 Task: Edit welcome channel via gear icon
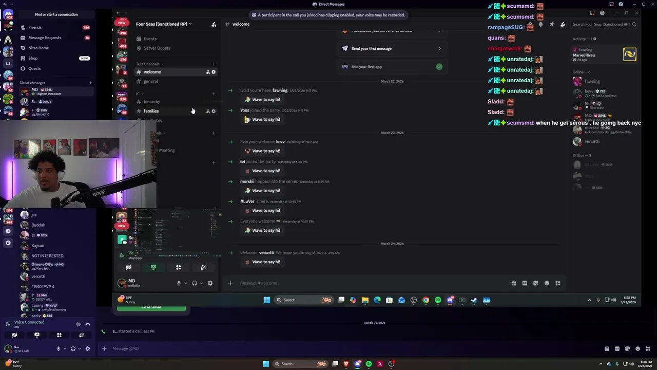(214, 72)
